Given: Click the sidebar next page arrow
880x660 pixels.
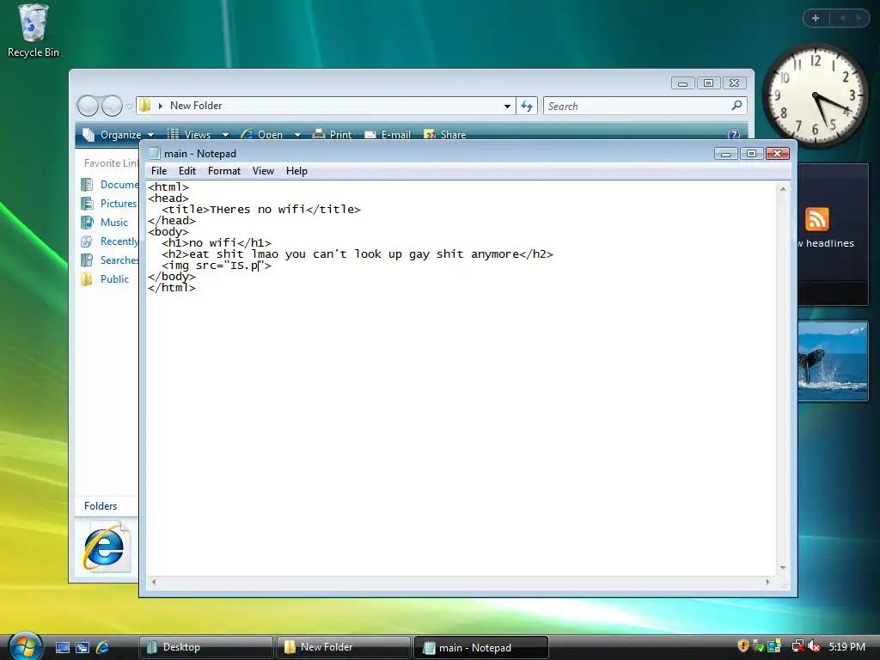Looking at the screenshot, I should 859,18.
